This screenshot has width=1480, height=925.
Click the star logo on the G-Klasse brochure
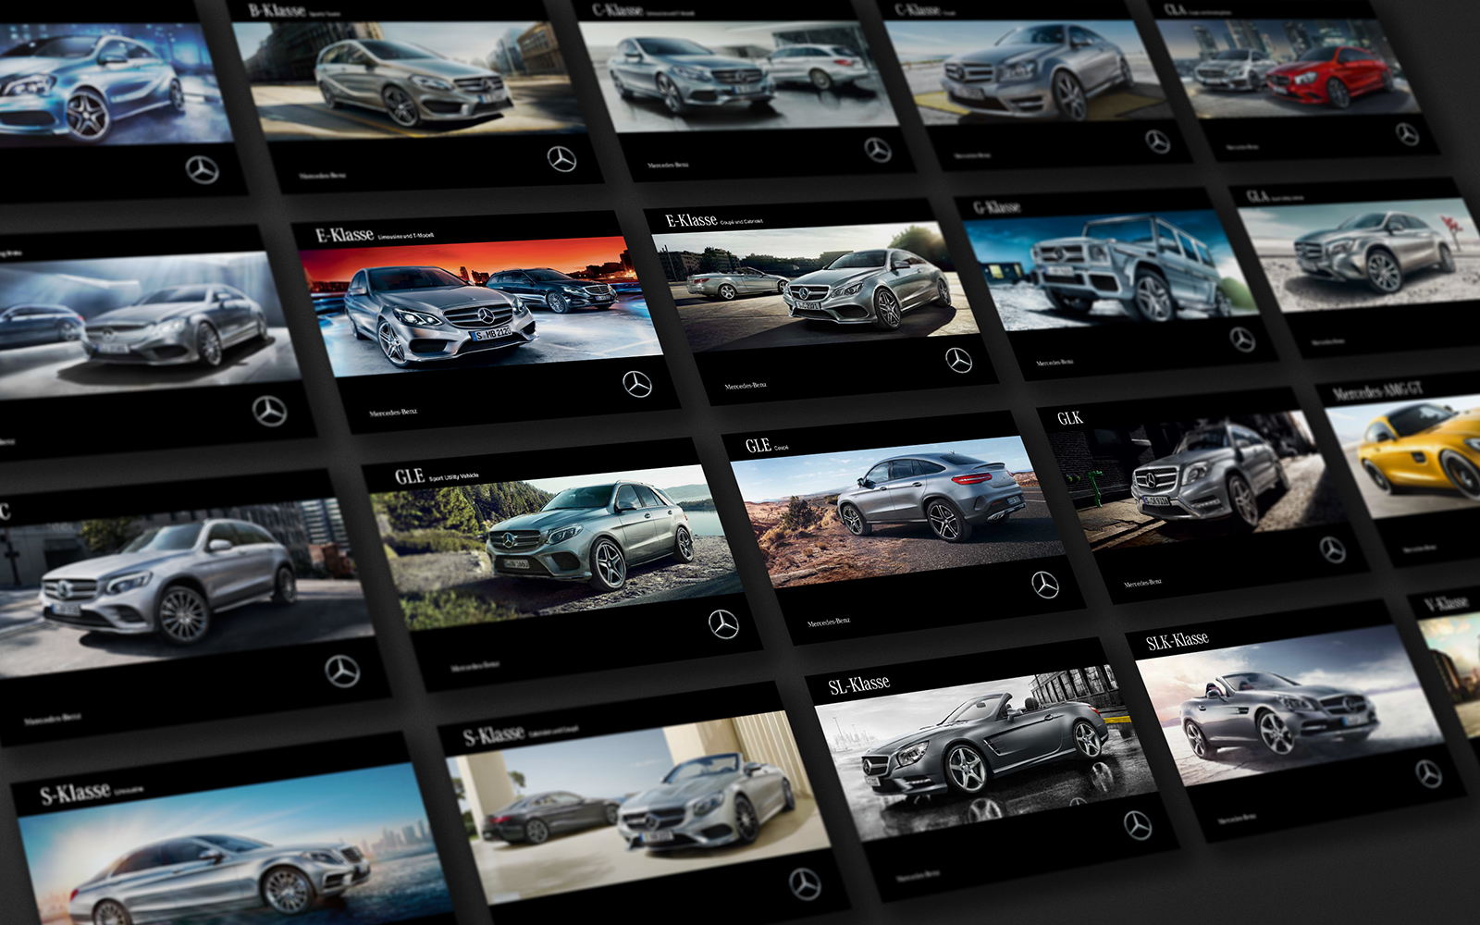tap(1242, 339)
